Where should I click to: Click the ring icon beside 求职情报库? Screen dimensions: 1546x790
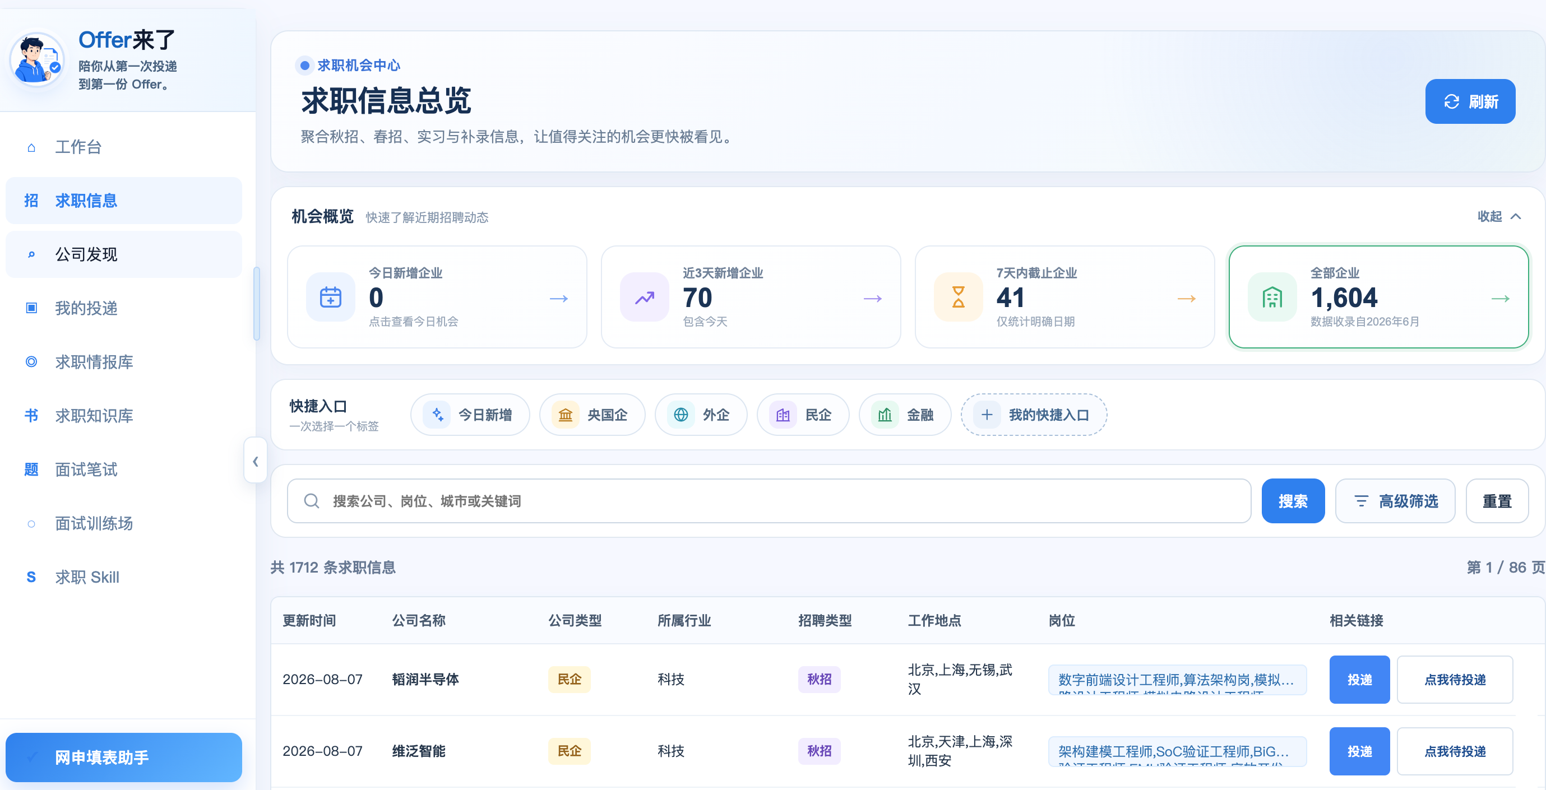click(x=31, y=362)
